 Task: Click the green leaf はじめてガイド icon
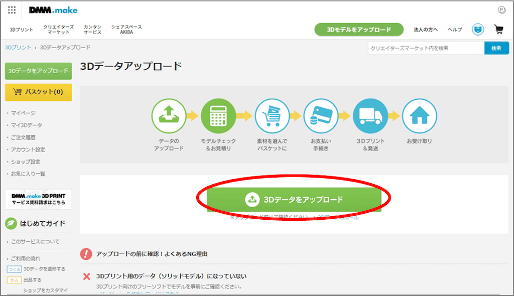[x=11, y=224]
